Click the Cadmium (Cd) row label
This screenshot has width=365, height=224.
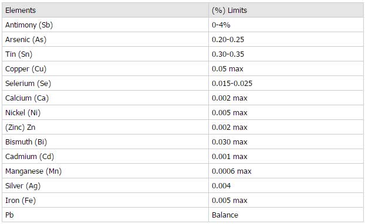(29, 157)
